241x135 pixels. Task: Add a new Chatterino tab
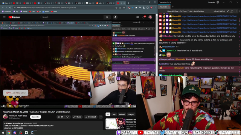(172, 7)
